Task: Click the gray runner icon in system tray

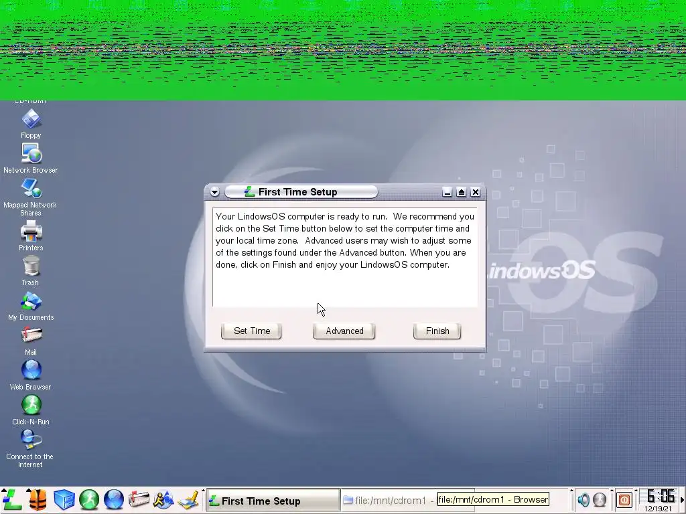Action: click(600, 499)
